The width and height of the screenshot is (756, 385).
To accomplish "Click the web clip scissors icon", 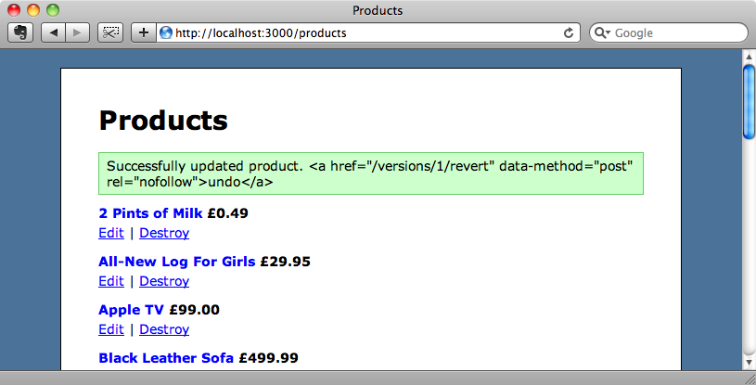I will (x=110, y=32).
